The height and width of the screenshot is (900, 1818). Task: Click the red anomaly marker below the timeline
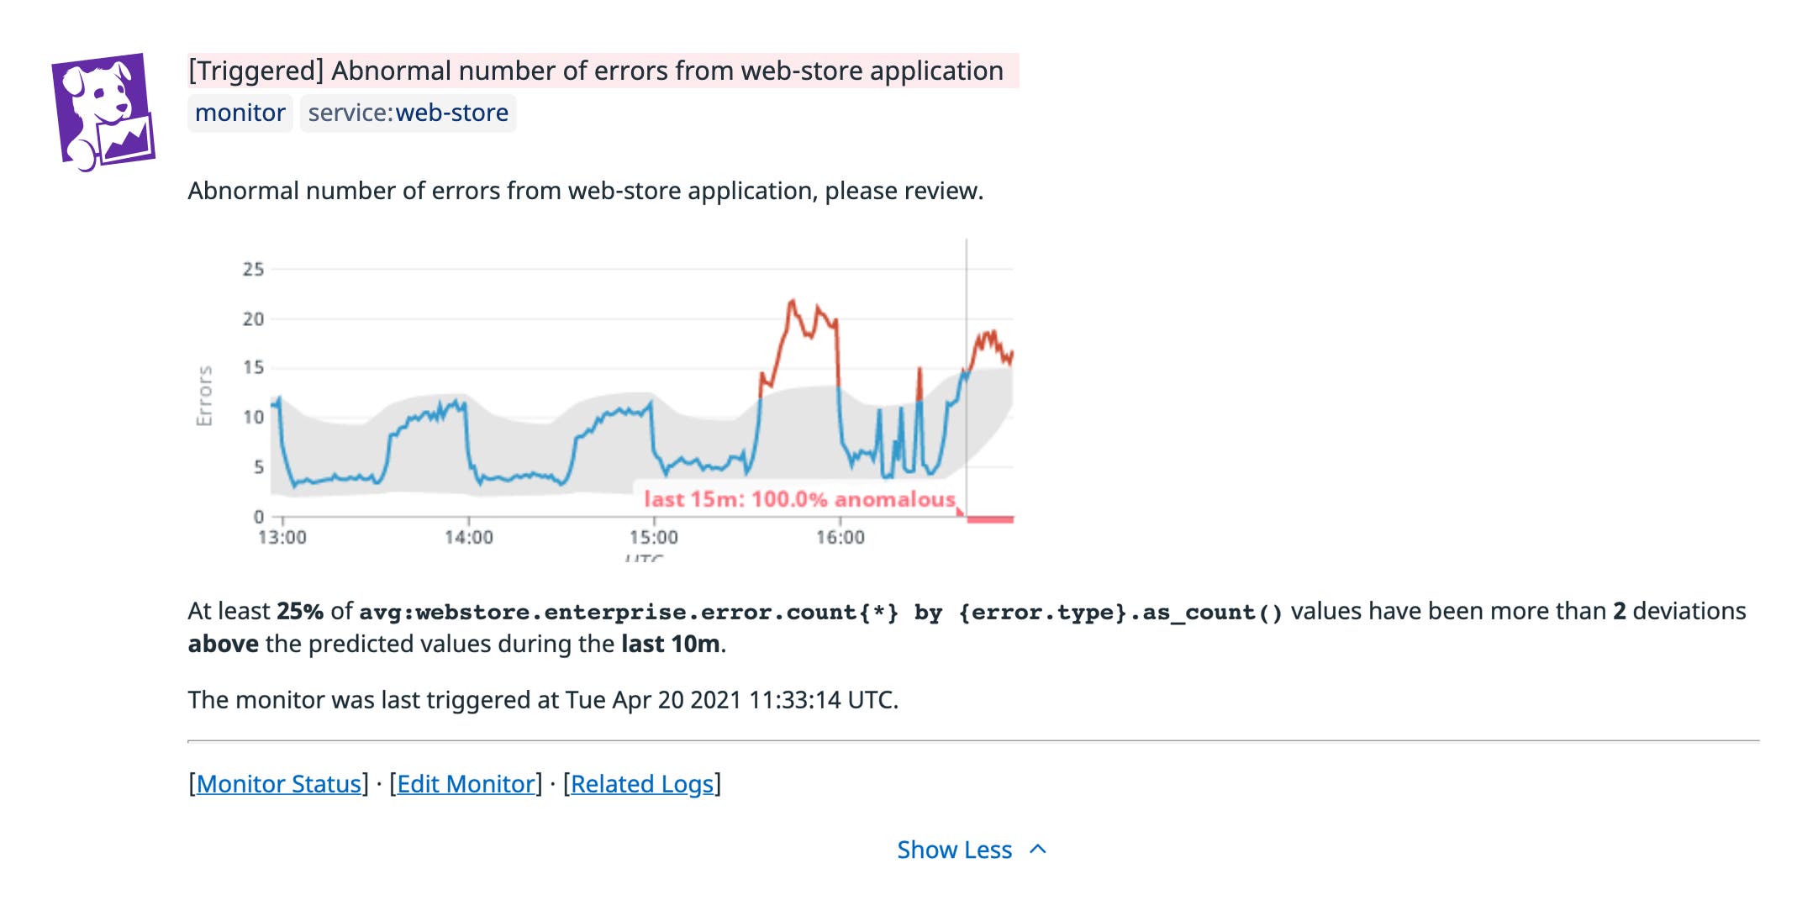tap(990, 520)
